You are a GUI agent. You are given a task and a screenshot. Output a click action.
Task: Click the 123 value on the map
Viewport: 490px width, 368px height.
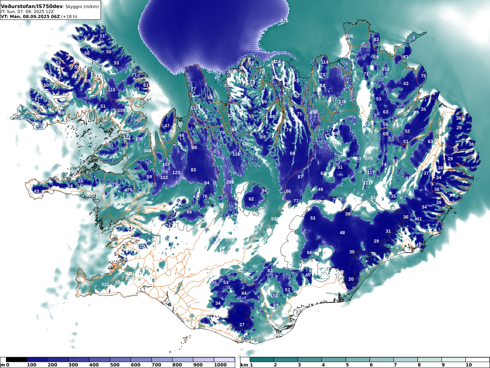176,172
